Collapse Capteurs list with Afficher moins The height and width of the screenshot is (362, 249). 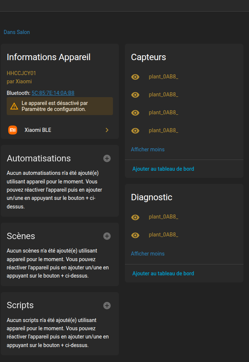[x=148, y=149]
